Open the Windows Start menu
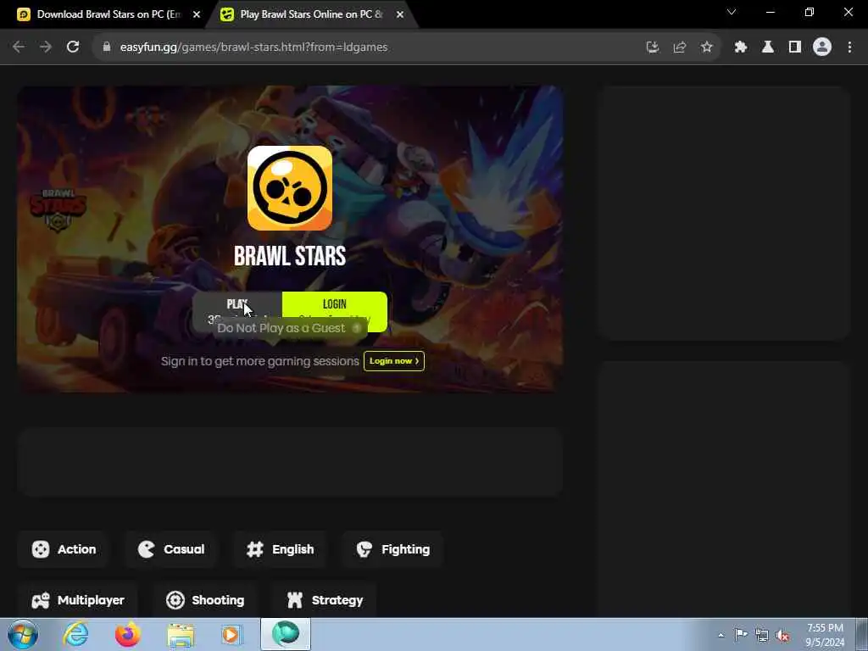This screenshot has width=868, height=651. pos(23,634)
